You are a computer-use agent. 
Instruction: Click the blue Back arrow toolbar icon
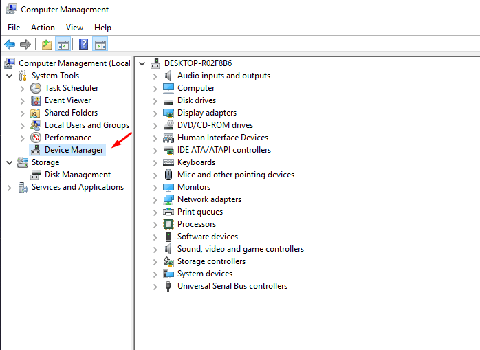tap(10, 45)
